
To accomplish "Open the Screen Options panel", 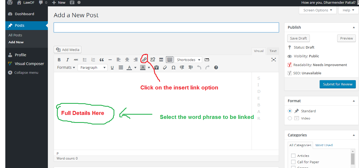I will [318, 10].
